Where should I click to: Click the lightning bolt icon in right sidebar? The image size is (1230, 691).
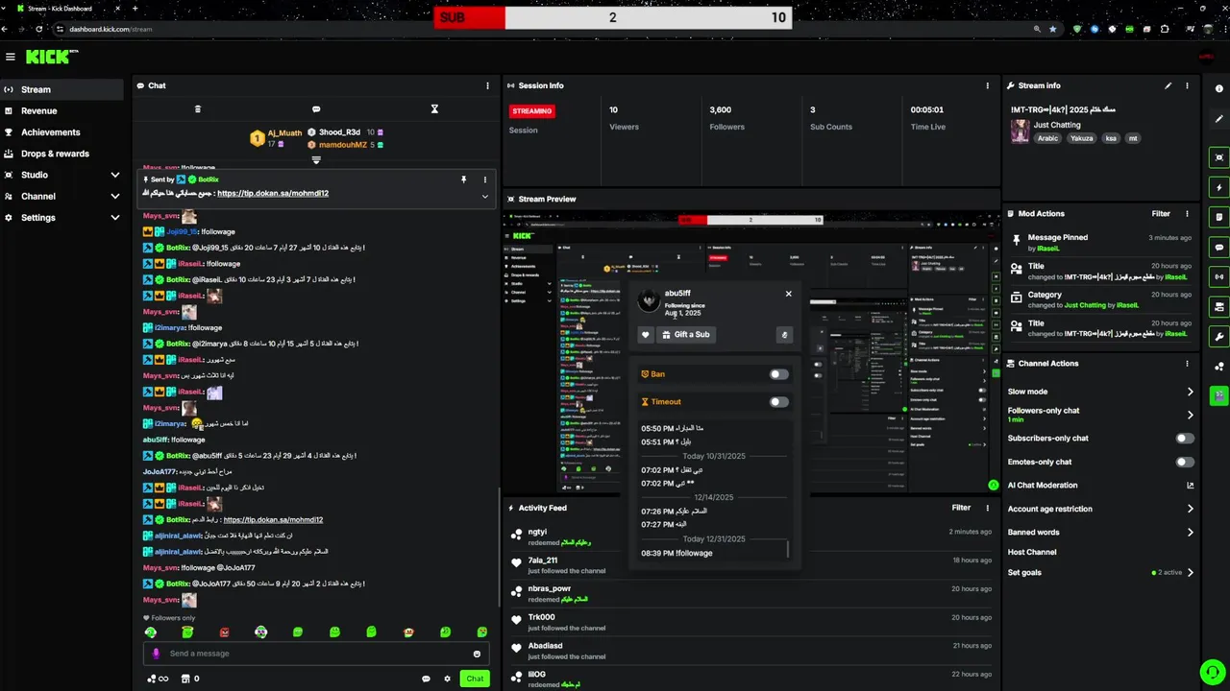(1219, 187)
